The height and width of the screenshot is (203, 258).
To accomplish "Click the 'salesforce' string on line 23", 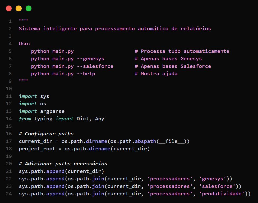I will (217, 186).
